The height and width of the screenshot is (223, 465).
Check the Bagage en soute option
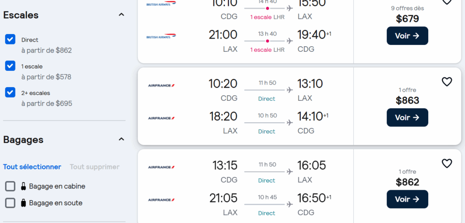pos(10,203)
